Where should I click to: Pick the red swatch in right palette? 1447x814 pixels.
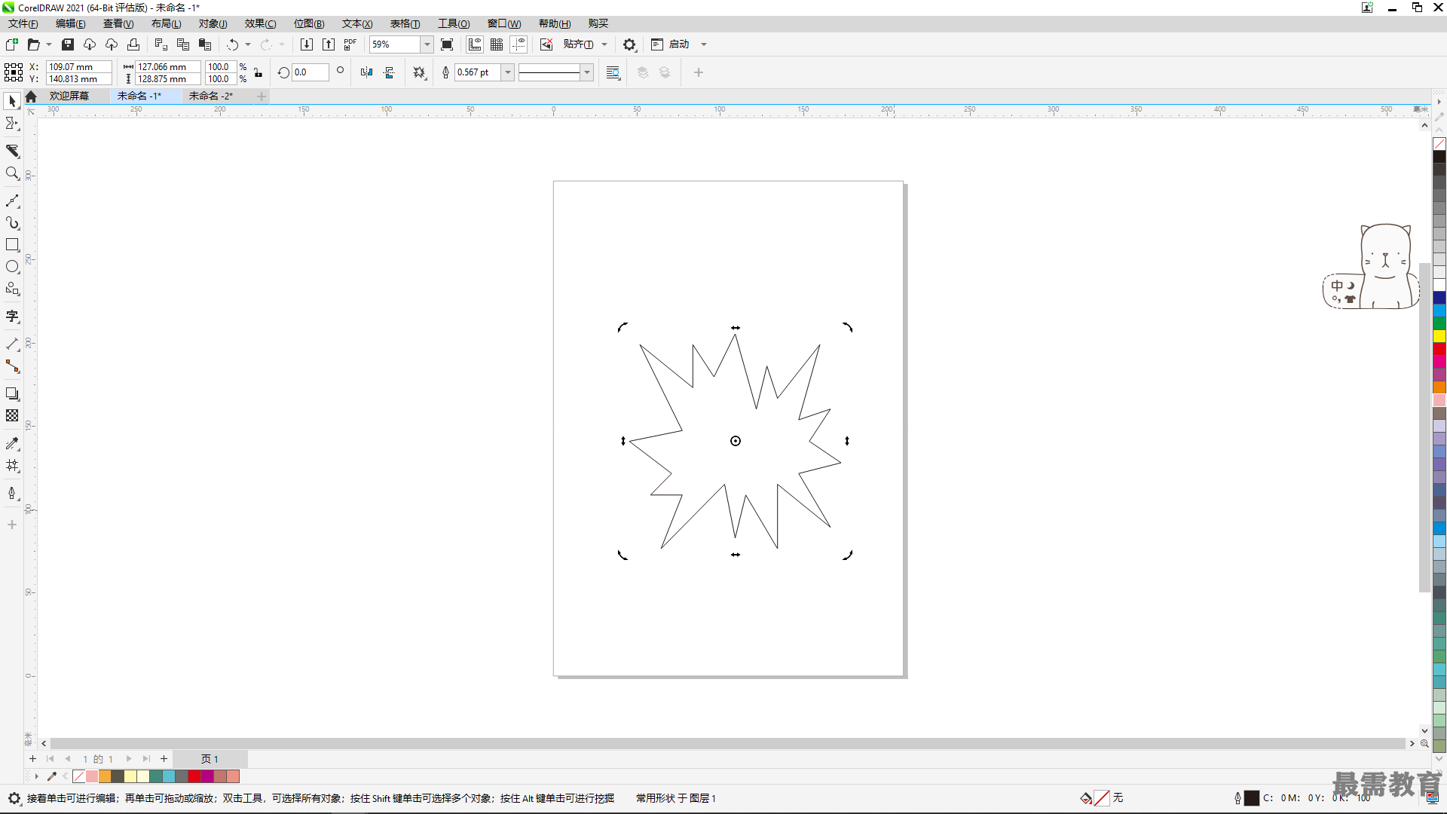[x=1439, y=349]
